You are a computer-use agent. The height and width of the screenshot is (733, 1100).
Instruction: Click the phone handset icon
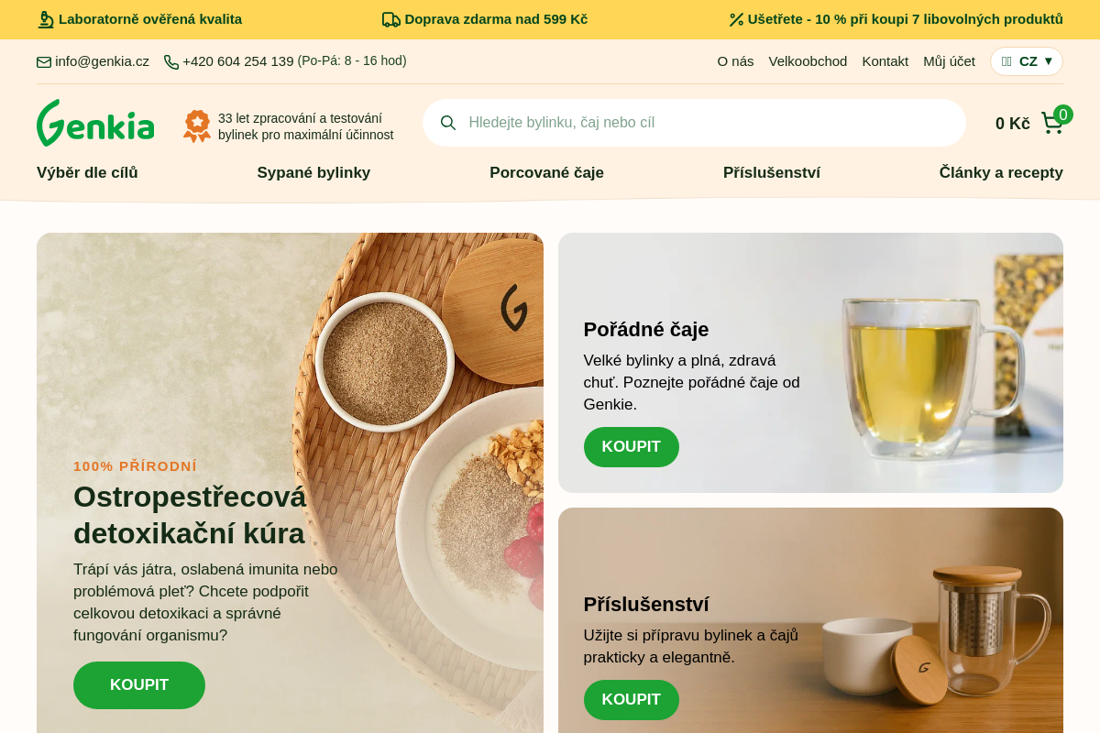(x=171, y=62)
